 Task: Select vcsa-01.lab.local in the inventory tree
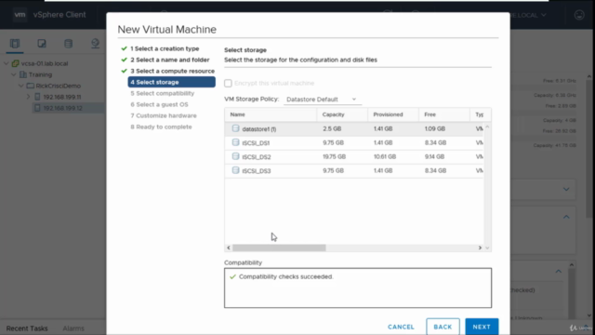pos(45,63)
